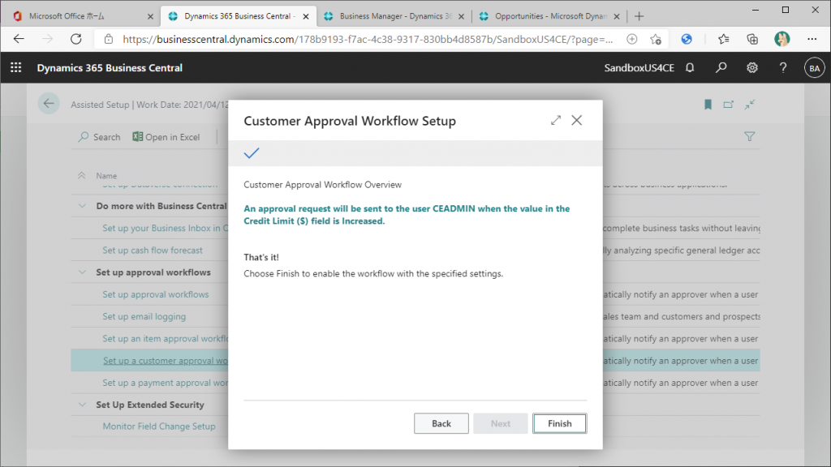Open the help question mark
Screen dimensions: 831x467
(x=783, y=68)
